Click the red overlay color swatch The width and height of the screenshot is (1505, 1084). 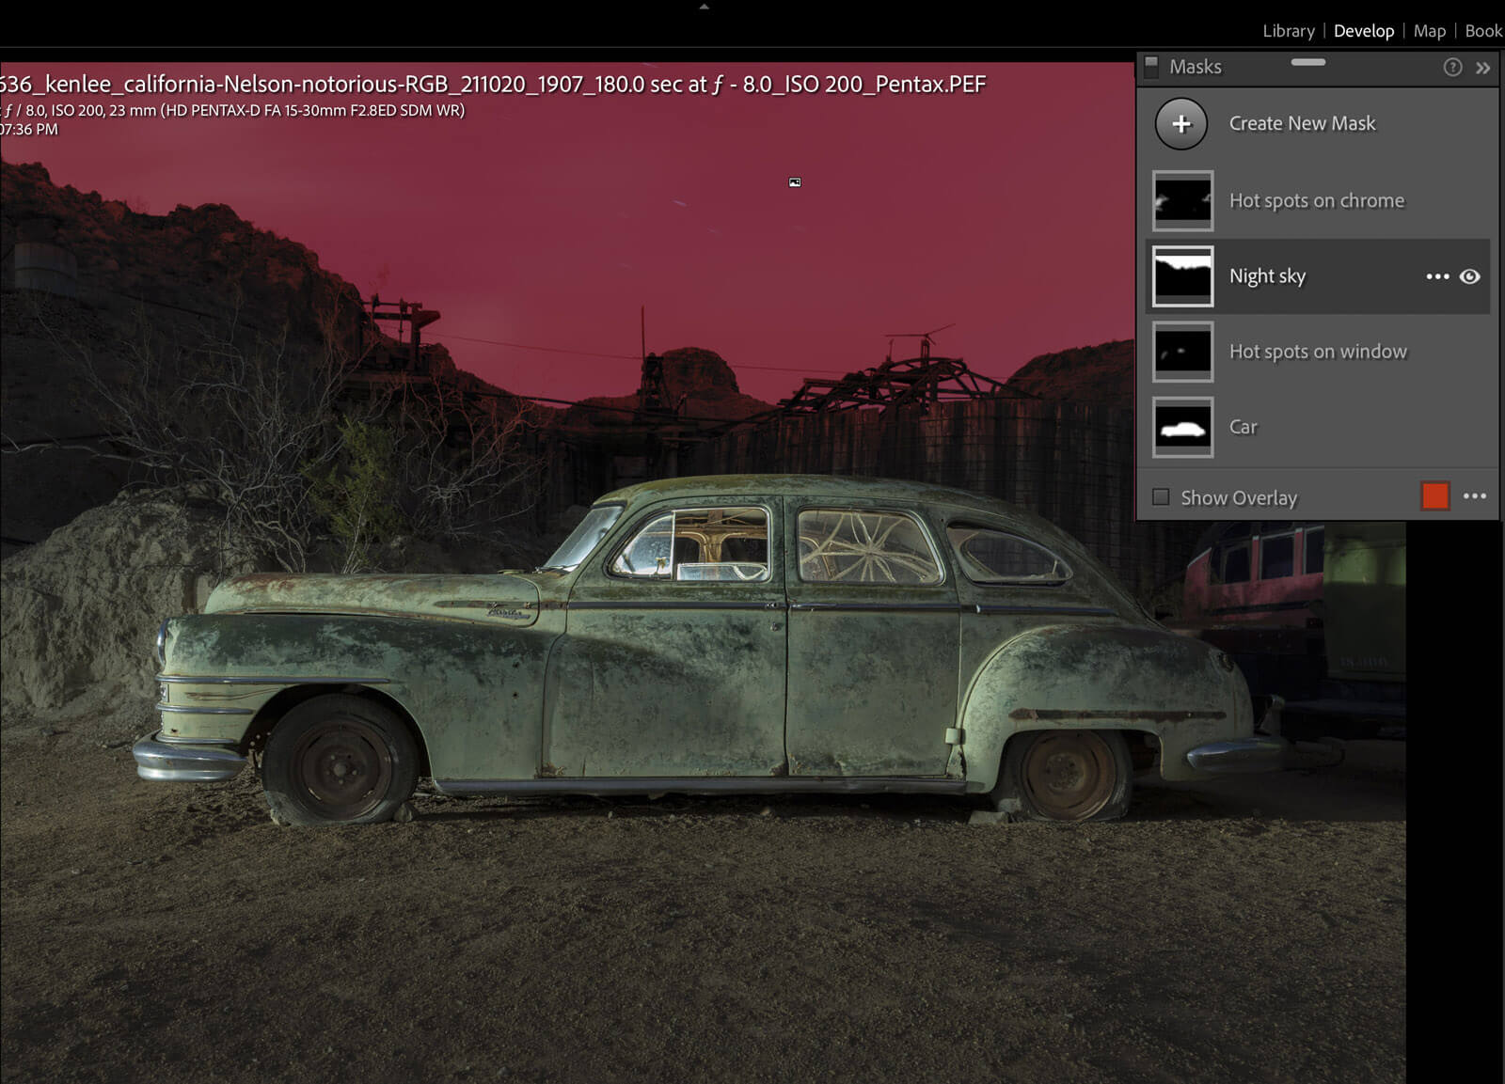[1434, 496]
